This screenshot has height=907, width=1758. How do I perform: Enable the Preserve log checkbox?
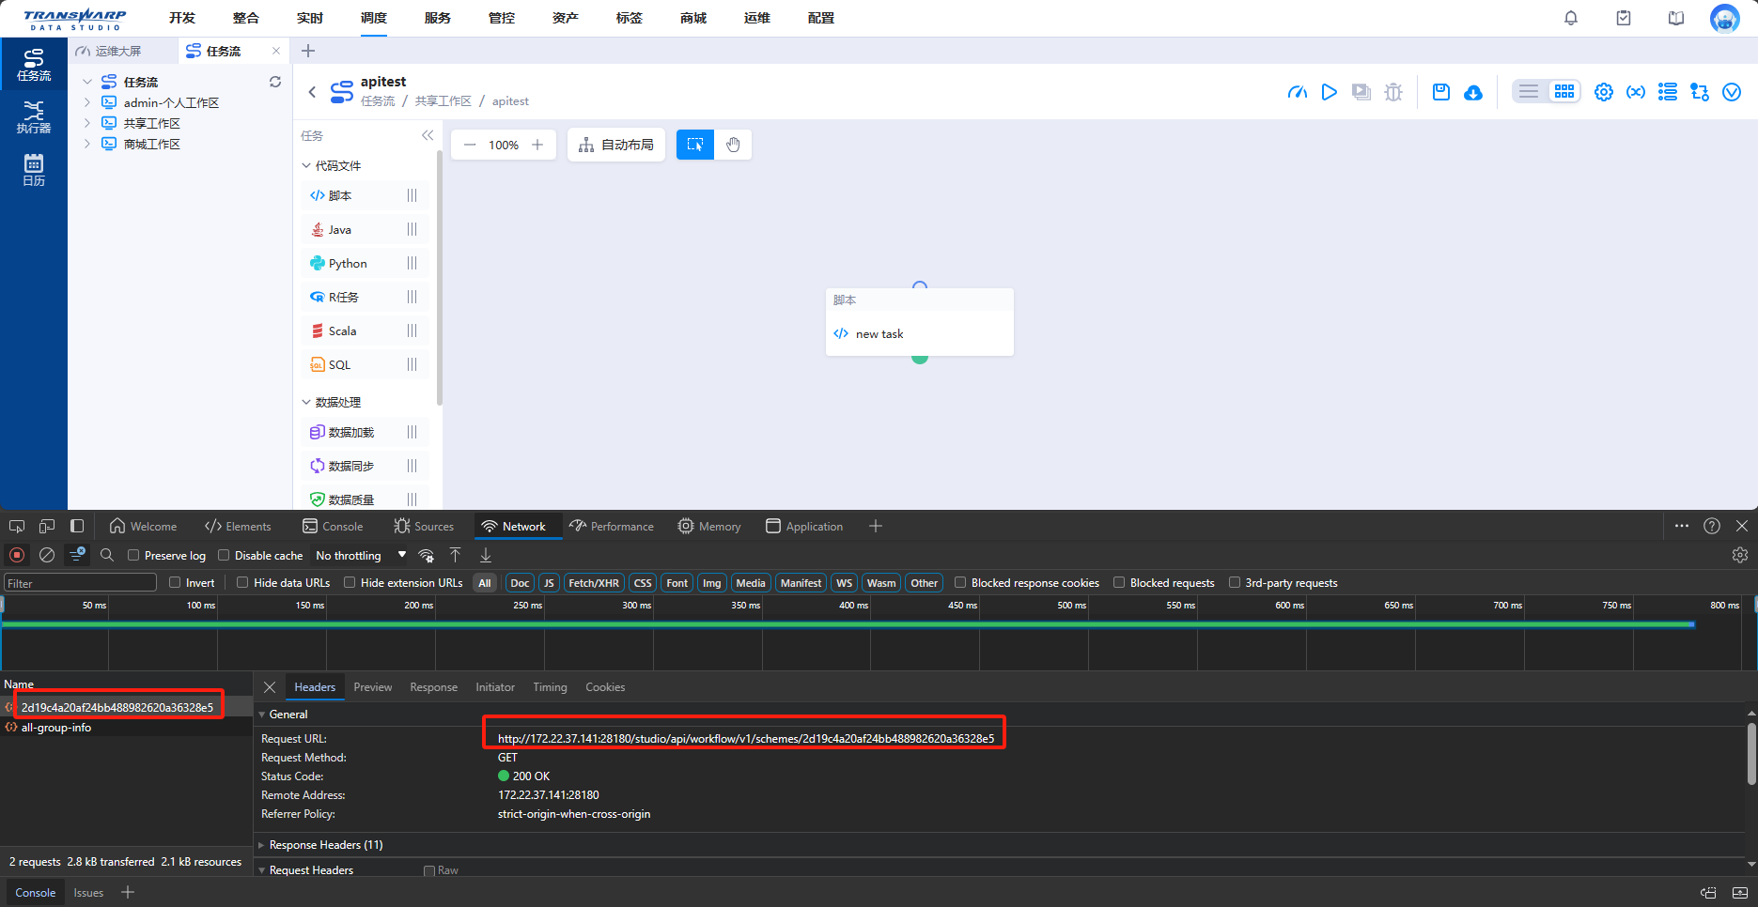click(133, 555)
